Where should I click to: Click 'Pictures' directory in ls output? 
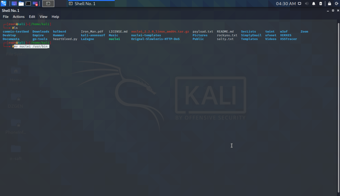(x=200, y=35)
